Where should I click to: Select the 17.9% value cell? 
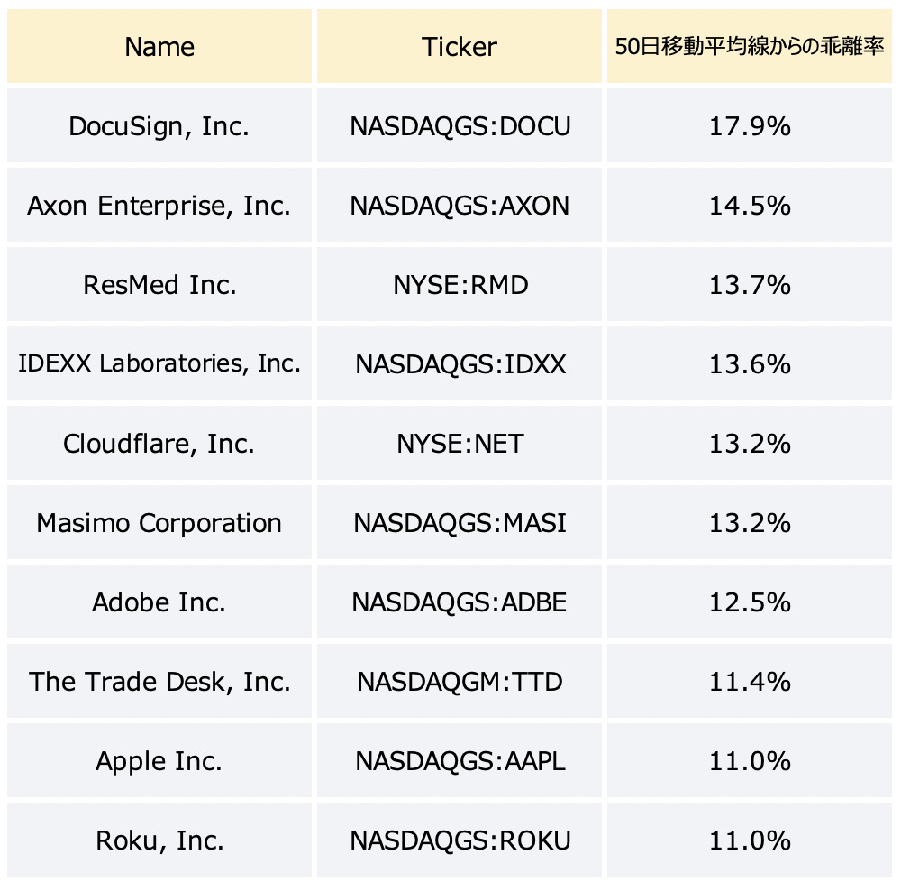[x=750, y=125]
